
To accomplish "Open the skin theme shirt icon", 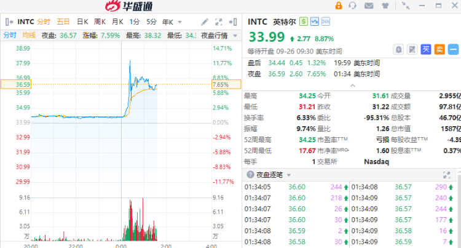I will [x=385, y=6].
